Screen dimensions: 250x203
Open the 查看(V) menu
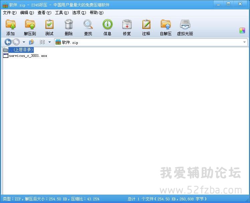coord(44,13)
